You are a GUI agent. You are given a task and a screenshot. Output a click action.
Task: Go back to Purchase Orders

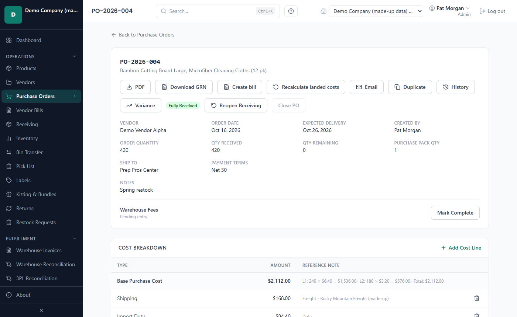(x=143, y=35)
